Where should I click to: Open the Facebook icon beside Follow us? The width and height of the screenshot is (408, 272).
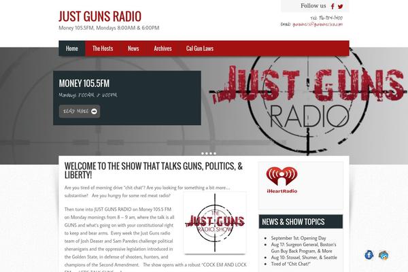(333, 6)
